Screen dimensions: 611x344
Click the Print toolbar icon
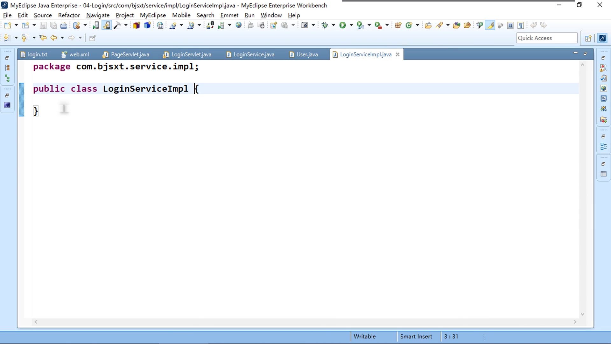[64, 25]
